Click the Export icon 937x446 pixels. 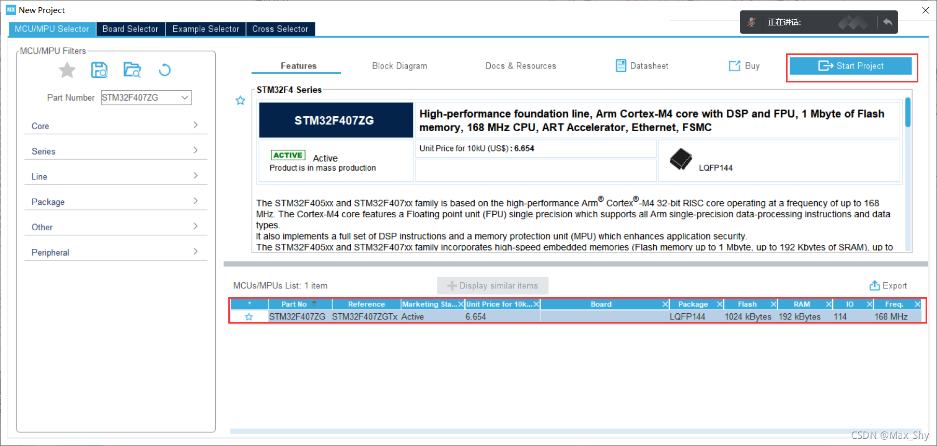click(x=875, y=286)
